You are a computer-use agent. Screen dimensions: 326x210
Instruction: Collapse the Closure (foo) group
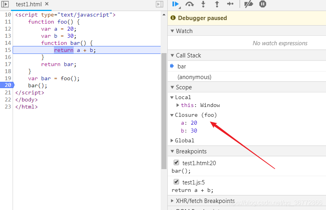point(172,115)
